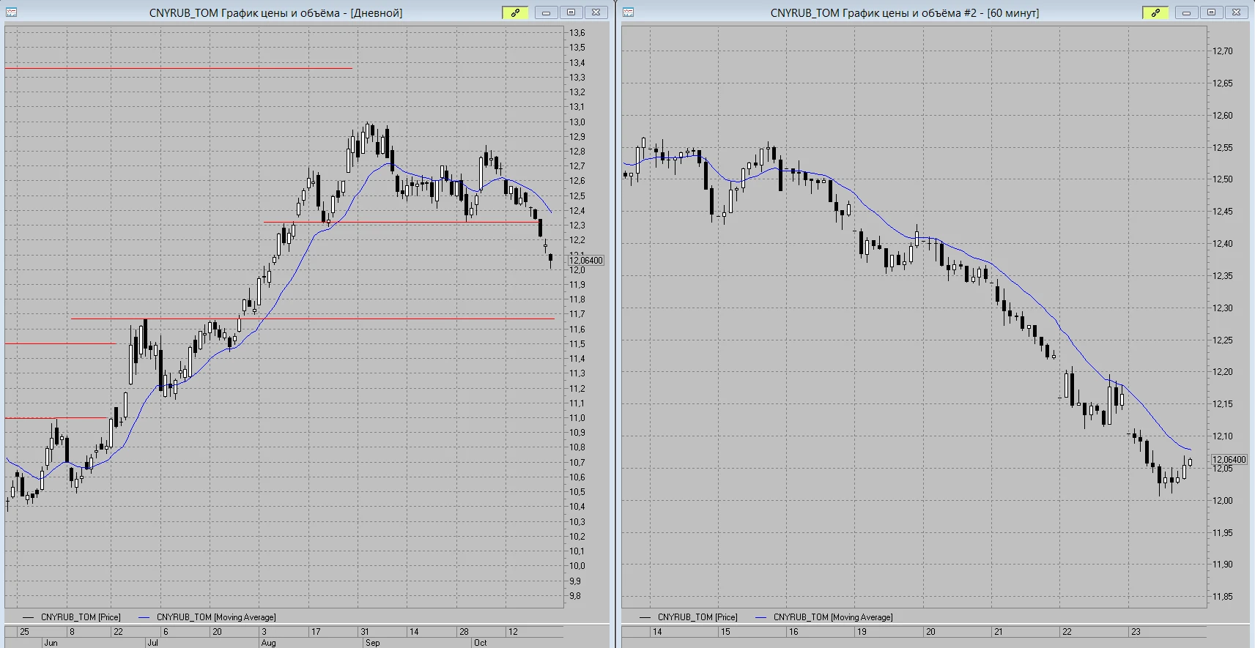Open the 60-minute chart window's system menu icon
This screenshot has width=1255, height=648.
[x=629, y=12]
